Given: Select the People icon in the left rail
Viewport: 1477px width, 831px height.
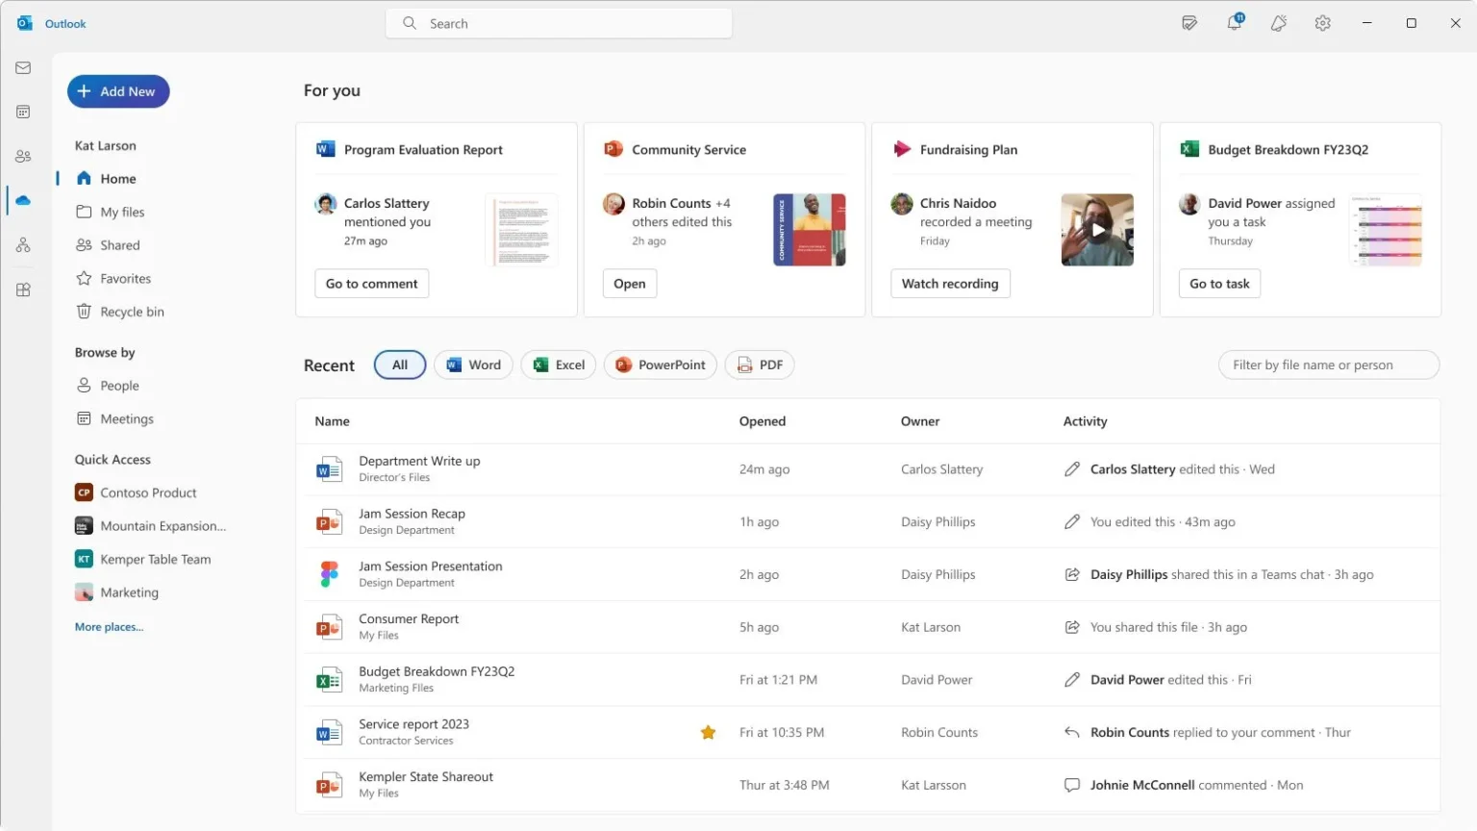Looking at the screenshot, I should click(x=23, y=155).
